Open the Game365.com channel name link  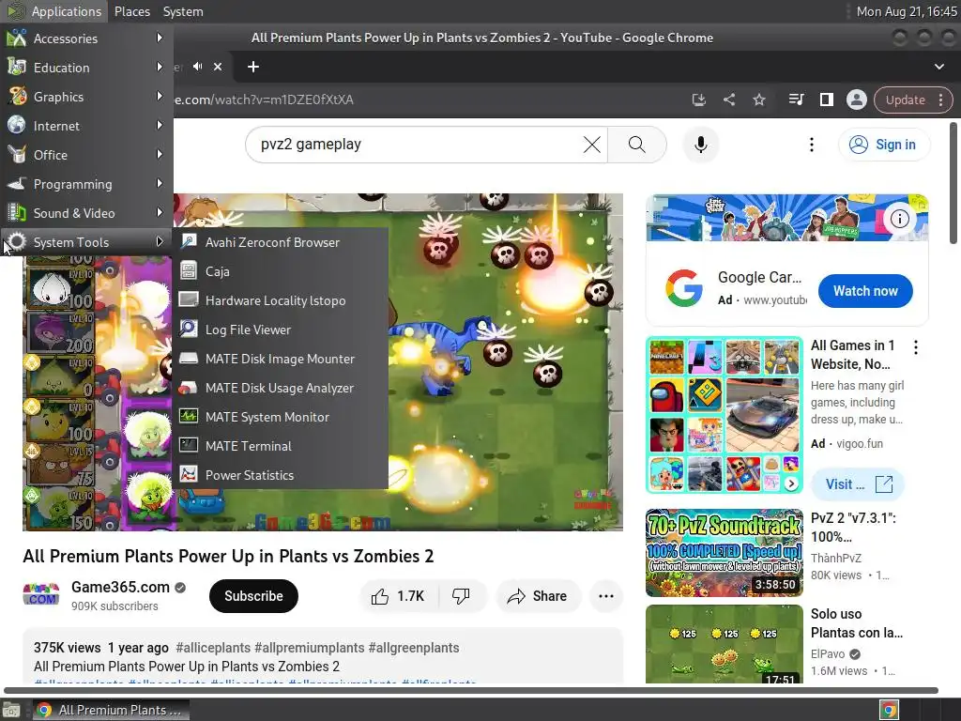(120, 587)
